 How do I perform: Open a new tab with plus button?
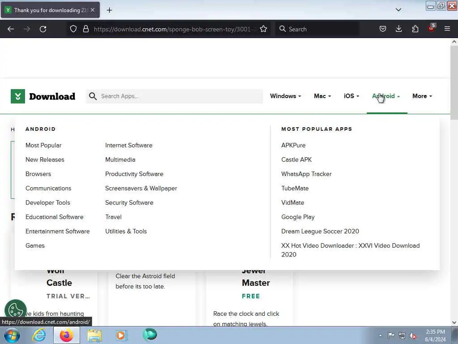pyautogui.click(x=109, y=10)
